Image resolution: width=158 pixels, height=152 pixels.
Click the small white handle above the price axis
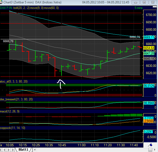tap(155, 7)
